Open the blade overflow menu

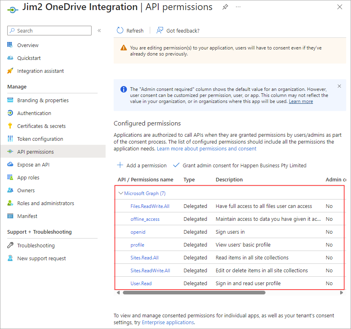click(238, 7)
